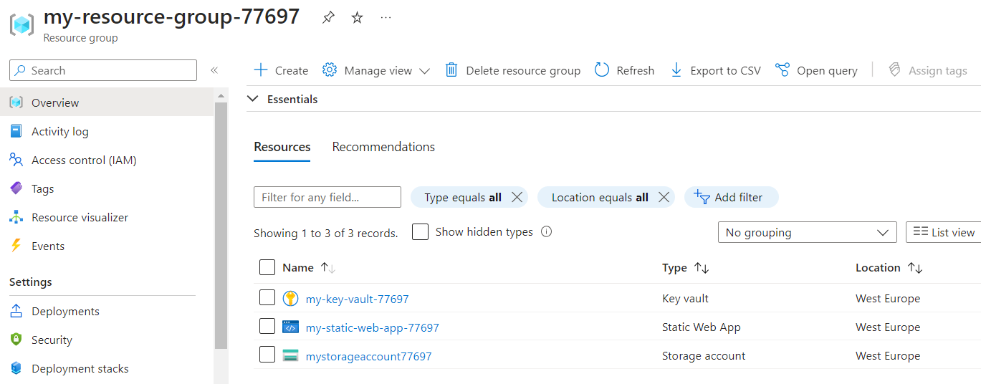The height and width of the screenshot is (384, 981).
Task: Open the List view dropdown
Action: pos(944,232)
